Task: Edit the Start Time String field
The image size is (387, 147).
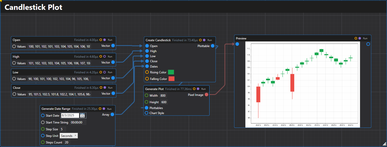Action: pyautogui.click(x=78, y=122)
